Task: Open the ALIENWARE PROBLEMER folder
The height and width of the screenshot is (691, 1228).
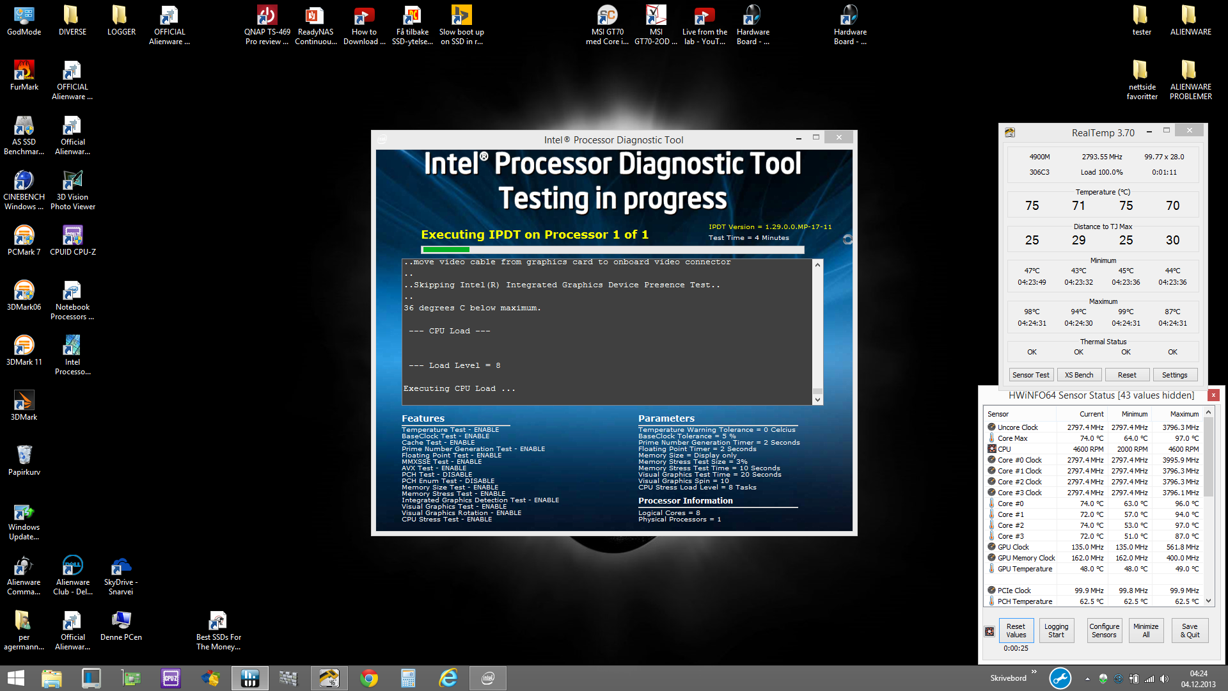Action: point(1190,81)
